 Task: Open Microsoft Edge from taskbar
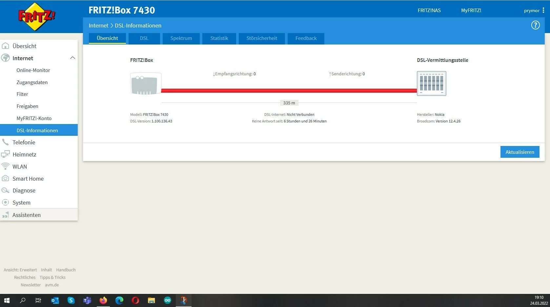[119, 300]
